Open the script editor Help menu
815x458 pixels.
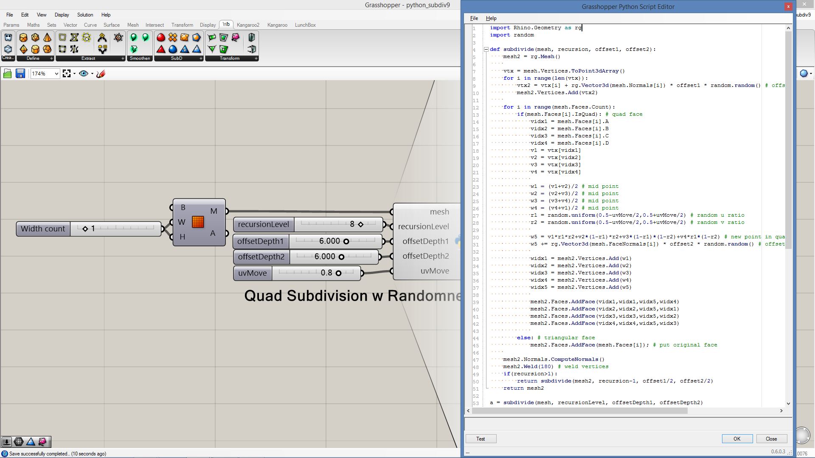click(x=491, y=18)
